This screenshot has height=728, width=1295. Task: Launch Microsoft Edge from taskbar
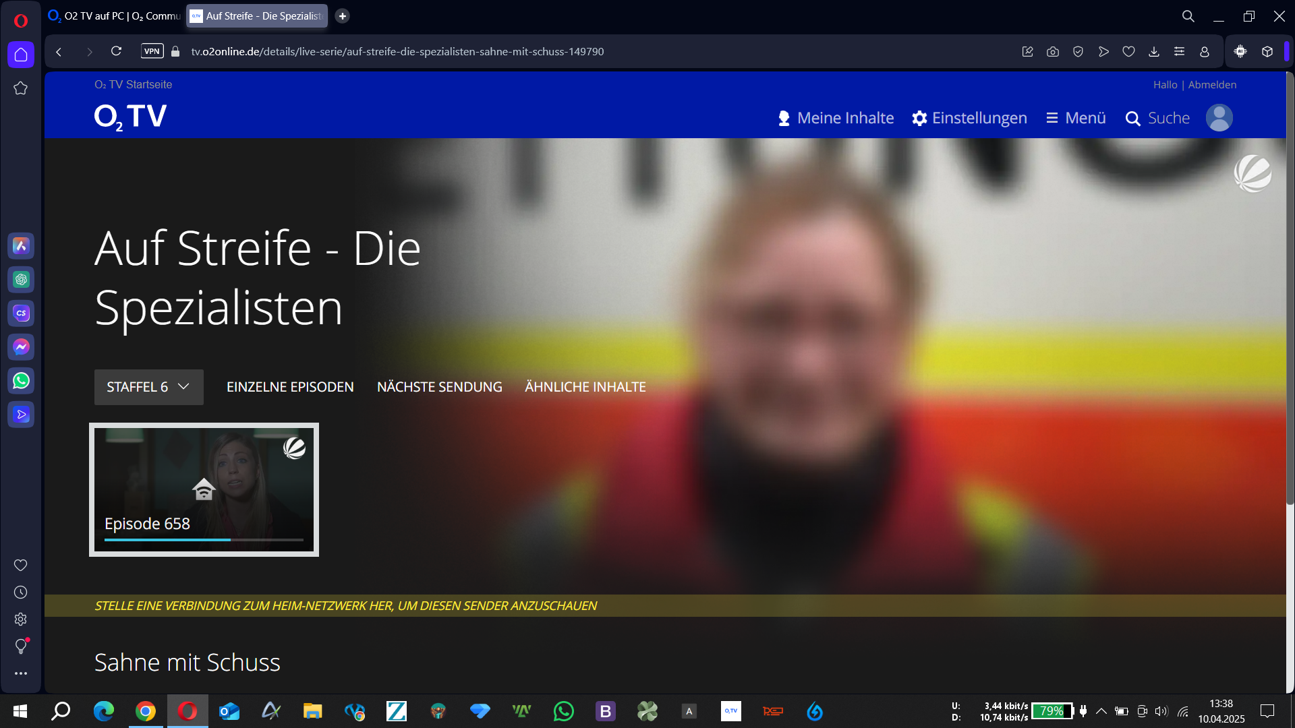pos(104,711)
